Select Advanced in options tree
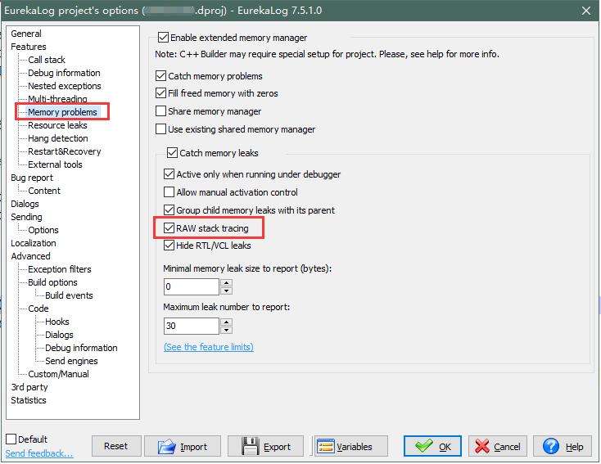 [30, 256]
